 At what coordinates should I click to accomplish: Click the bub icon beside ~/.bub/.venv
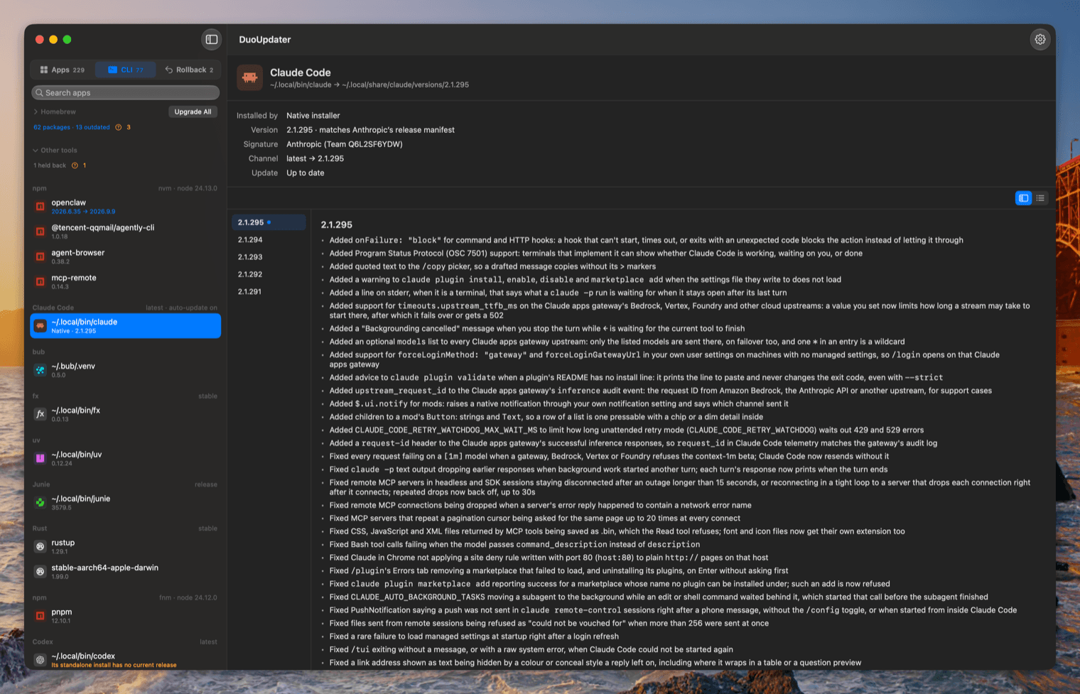point(40,370)
